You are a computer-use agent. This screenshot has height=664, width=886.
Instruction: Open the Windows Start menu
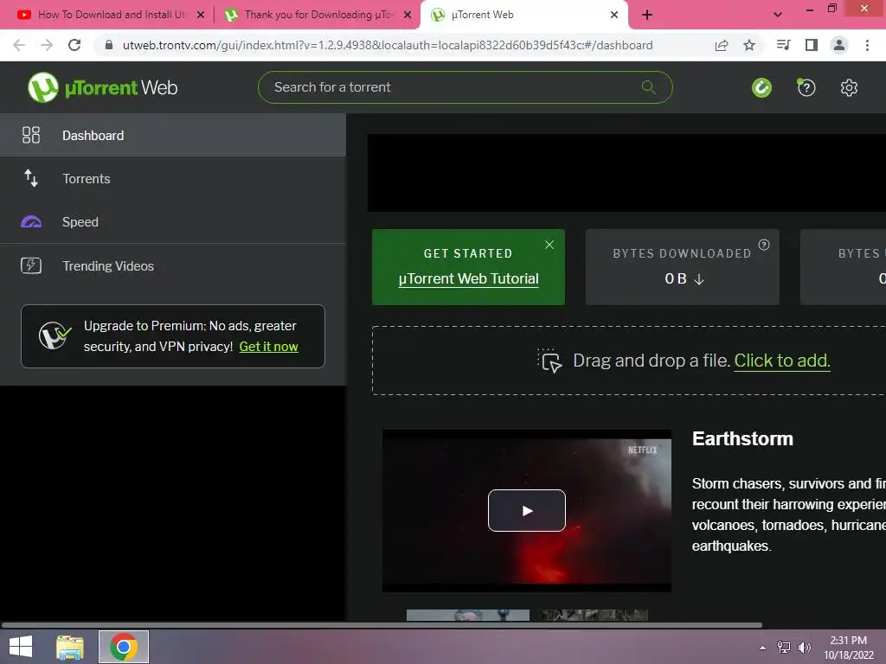click(21, 647)
